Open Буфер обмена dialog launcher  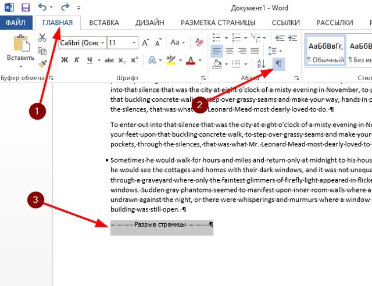click(51, 78)
